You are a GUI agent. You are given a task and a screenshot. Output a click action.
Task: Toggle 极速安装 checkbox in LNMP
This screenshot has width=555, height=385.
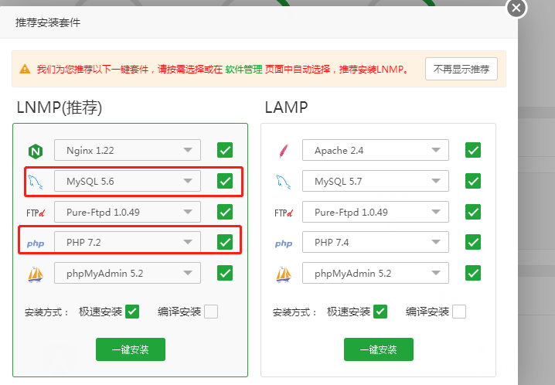pyautogui.click(x=132, y=312)
